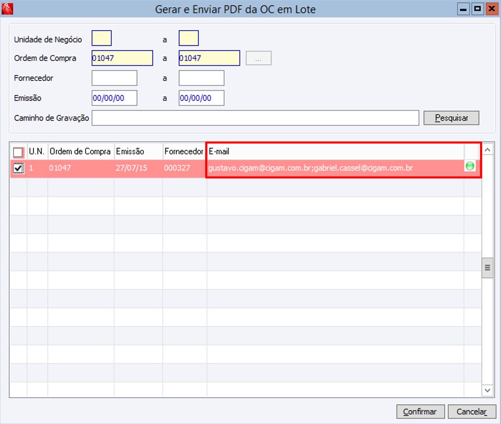The width and height of the screenshot is (501, 424).
Task: Click the Pesquisar button
Action: (x=451, y=118)
